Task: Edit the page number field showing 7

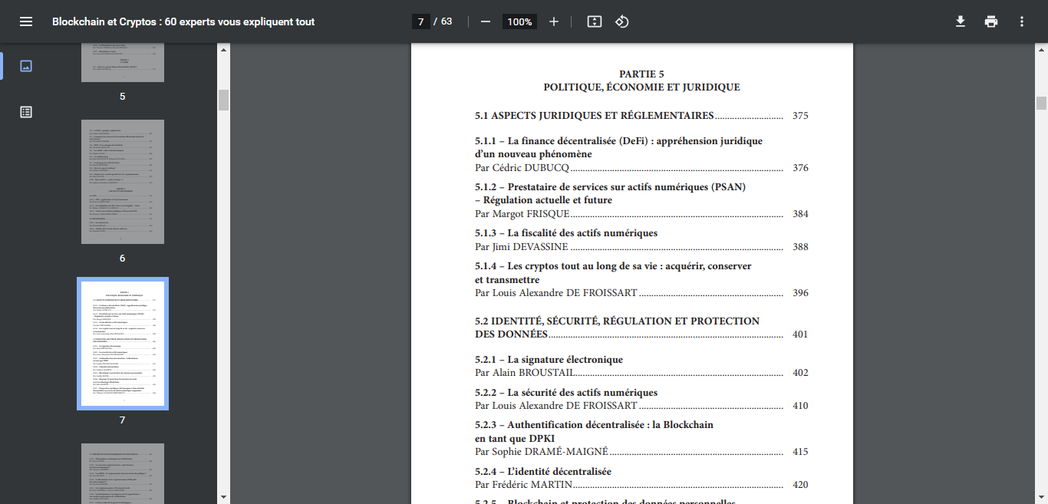Action: [420, 21]
